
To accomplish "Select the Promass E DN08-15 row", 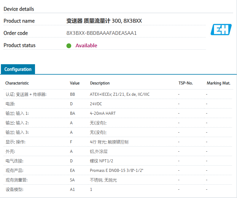I will (x=118, y=170).
